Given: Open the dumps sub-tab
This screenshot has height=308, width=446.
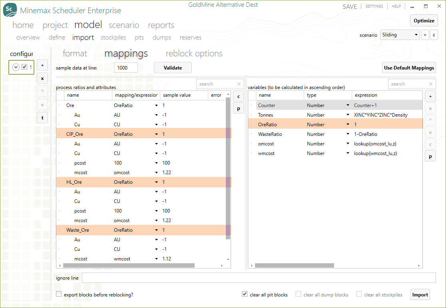Looking at the screenshot, I should [162, 38].
